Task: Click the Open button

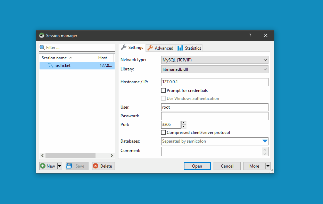Action: pyautogui.click(x=197, y=166)
